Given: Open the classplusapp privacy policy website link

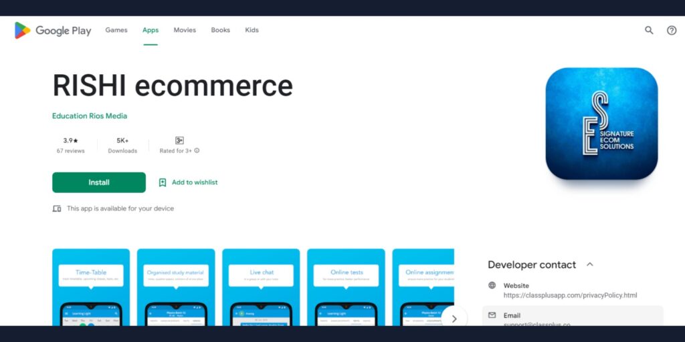Looking at the screenshot, I should click(570, 295).
